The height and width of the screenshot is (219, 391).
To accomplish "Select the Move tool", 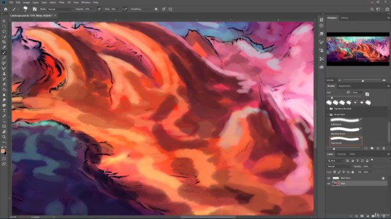I will coord(4,21).
